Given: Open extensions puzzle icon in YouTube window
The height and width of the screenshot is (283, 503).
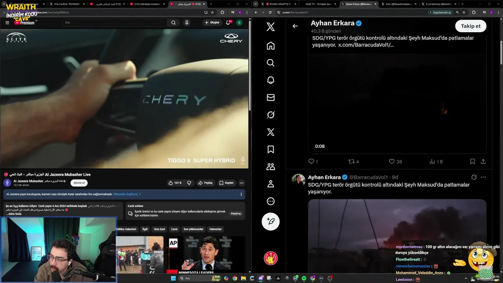Looking at the screenshot, I should (222, 12).
